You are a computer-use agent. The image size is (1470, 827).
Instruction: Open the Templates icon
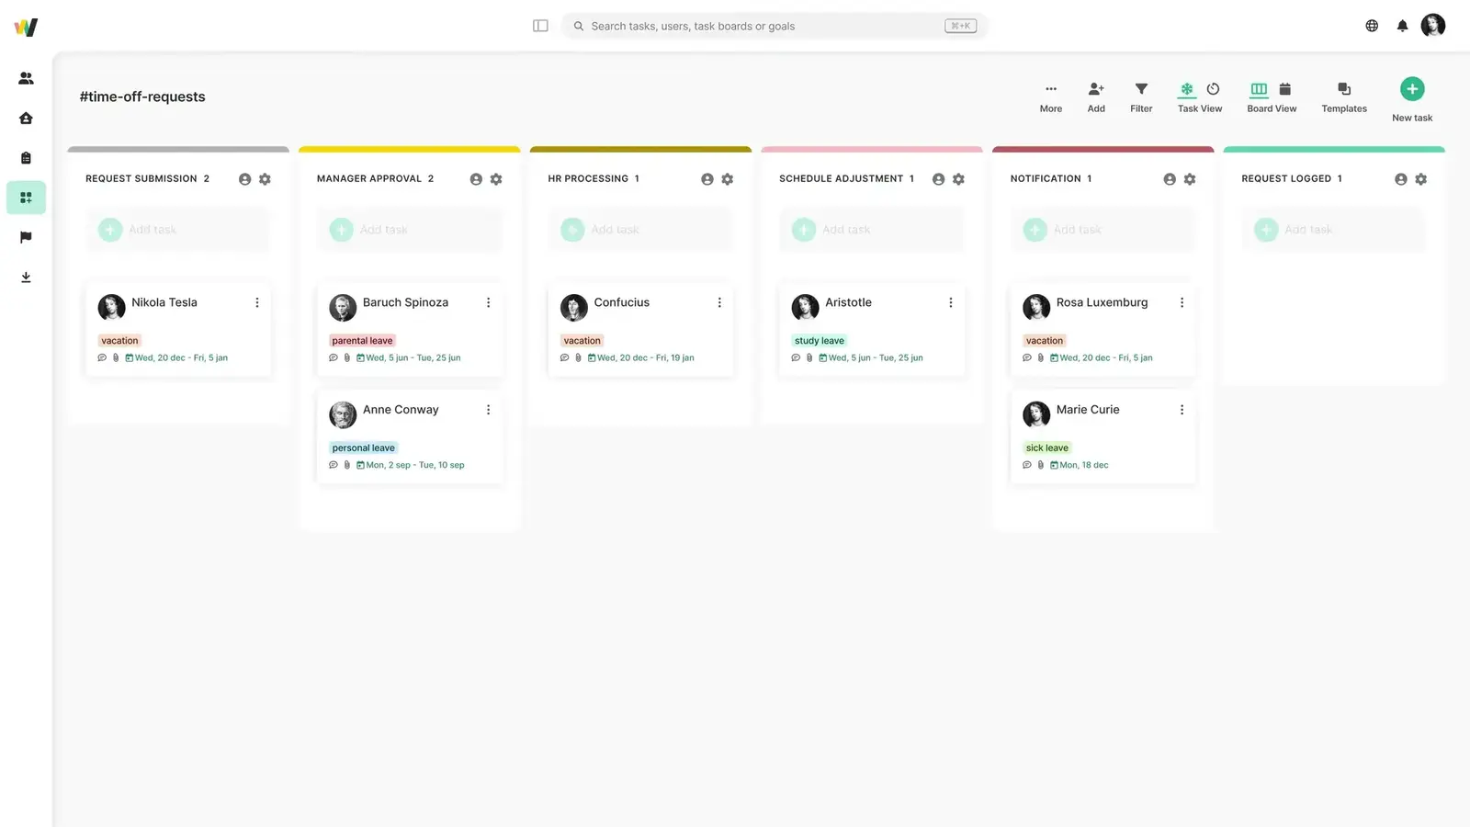(1343, 96)
